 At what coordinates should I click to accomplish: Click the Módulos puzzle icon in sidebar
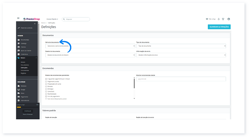(19, 86)
